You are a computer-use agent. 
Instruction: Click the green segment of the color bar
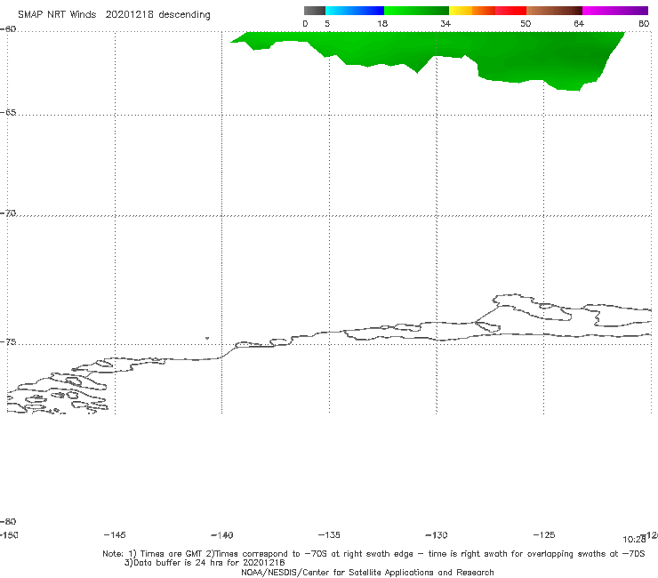pos(417,11)
